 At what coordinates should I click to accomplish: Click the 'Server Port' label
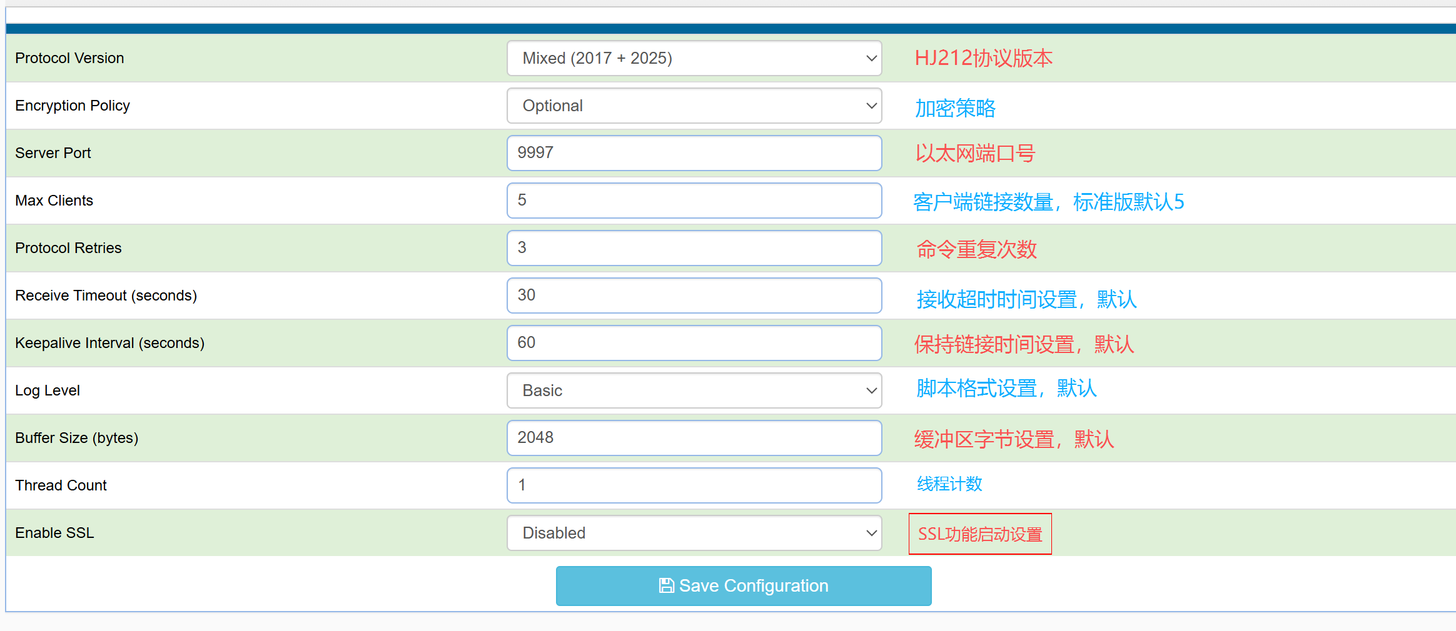pyautogui.click(x=53, y=153)
